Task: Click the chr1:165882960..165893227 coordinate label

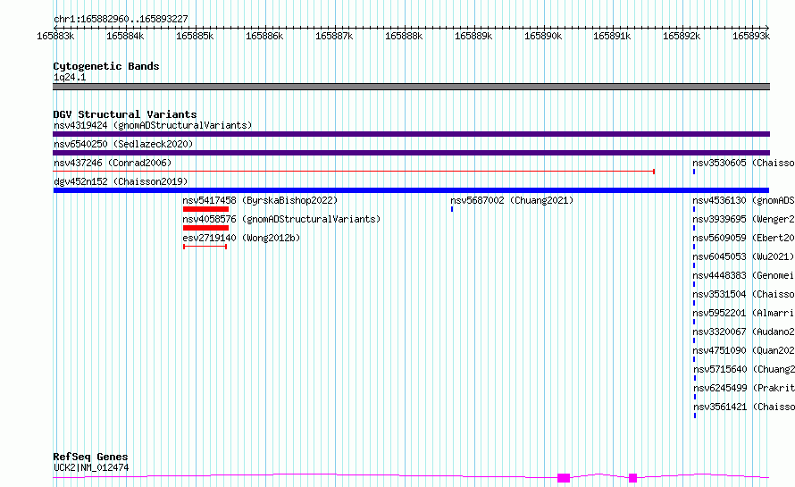Action: pos(121,20)
